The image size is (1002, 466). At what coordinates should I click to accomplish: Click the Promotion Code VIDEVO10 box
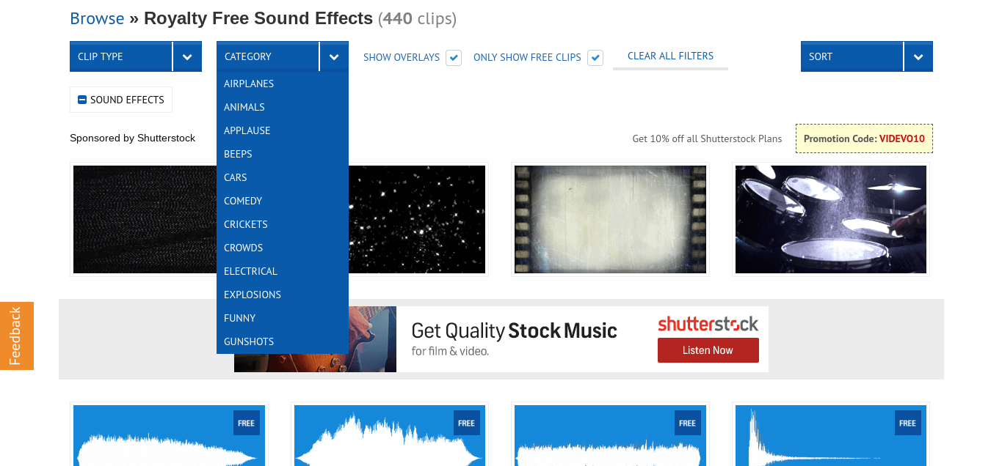coord(864,138)
